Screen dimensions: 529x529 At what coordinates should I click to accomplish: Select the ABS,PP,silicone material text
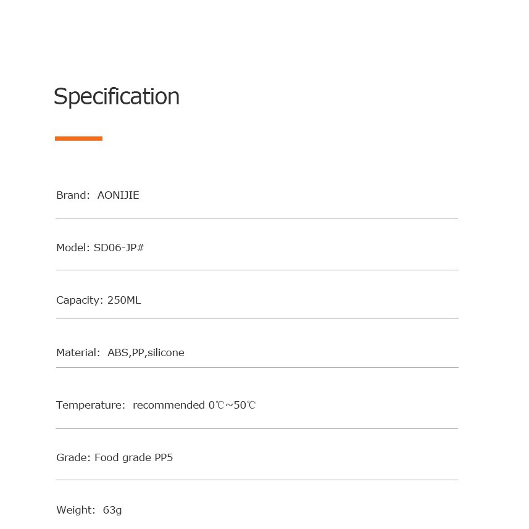point(146,352)
